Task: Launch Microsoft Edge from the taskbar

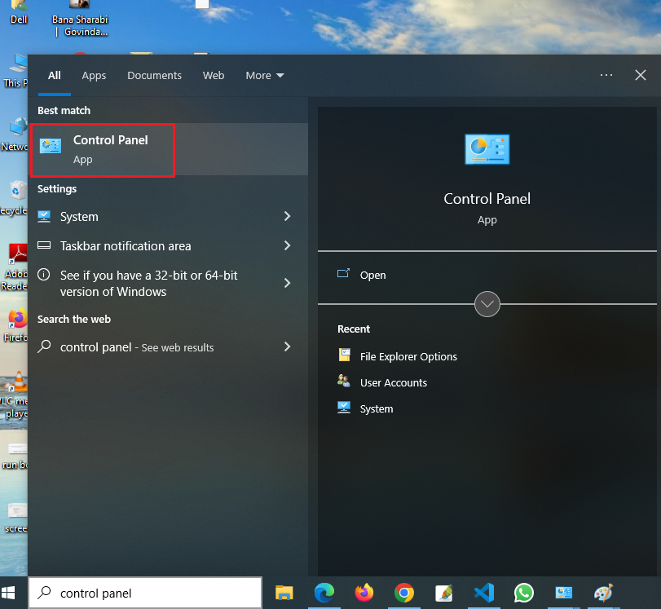Action: point(324,593)
